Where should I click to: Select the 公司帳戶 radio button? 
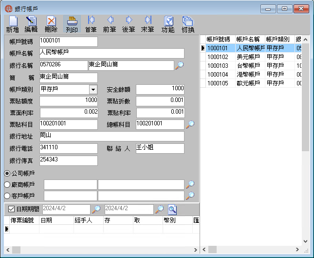pos(7,173)
